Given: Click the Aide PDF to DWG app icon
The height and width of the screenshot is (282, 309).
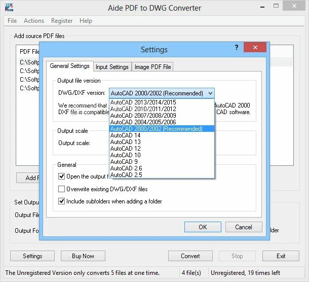Looking at the screenshot, I should (x=9, y=8).
